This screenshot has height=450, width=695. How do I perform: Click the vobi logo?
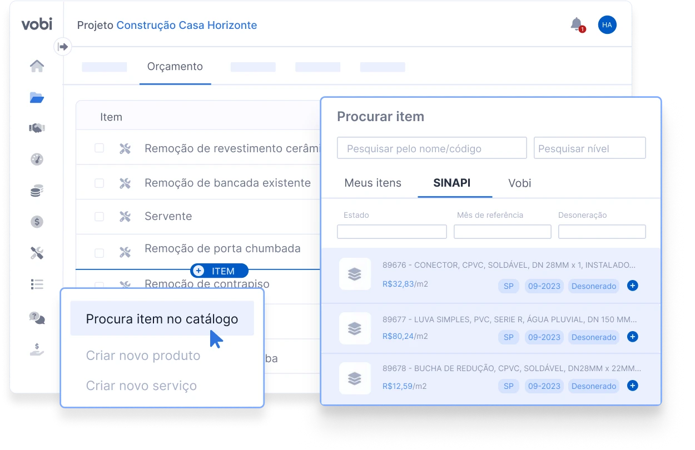[37, 24]
